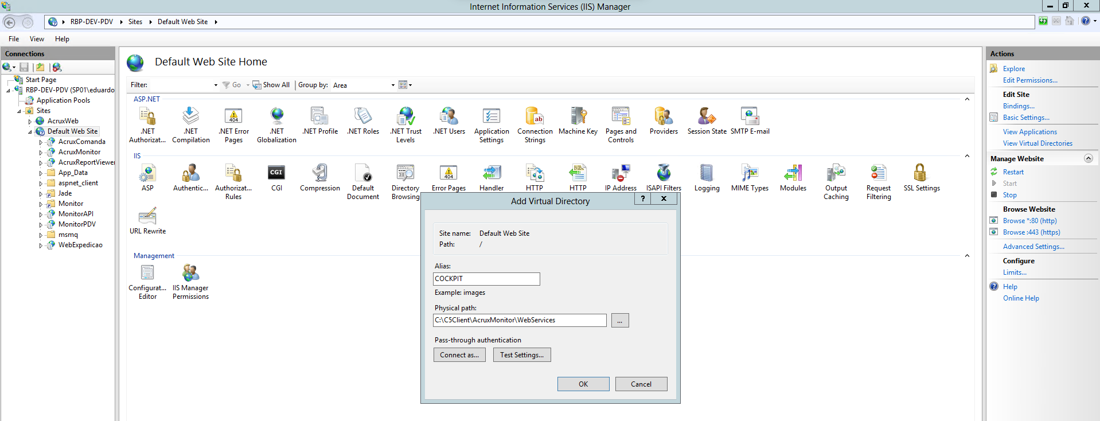Open IIS Manager Permissions feature

point(191,282)
